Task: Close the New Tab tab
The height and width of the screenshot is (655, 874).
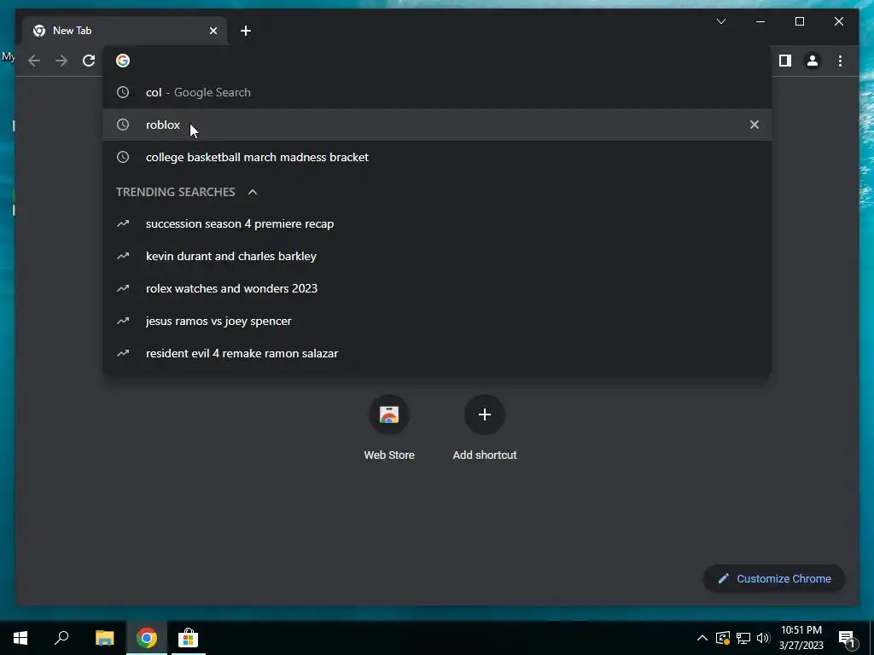Action: tap(213, 31)
